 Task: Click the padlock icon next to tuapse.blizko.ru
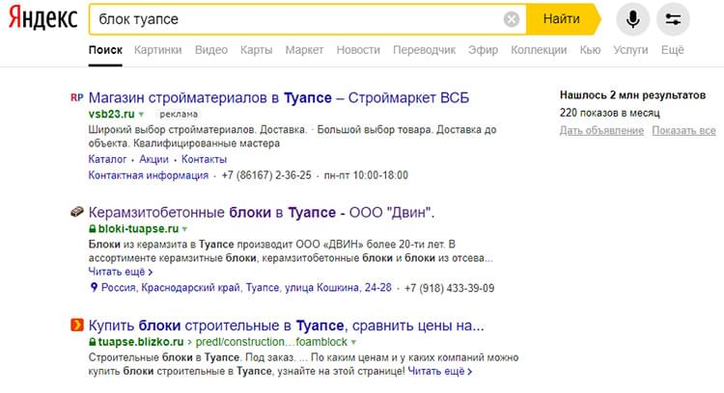click(93, 342)
